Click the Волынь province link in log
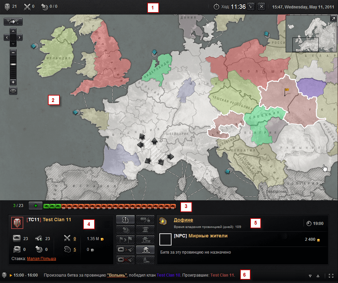The height and width of the screenshot is (283, 338). coord(117,275)
